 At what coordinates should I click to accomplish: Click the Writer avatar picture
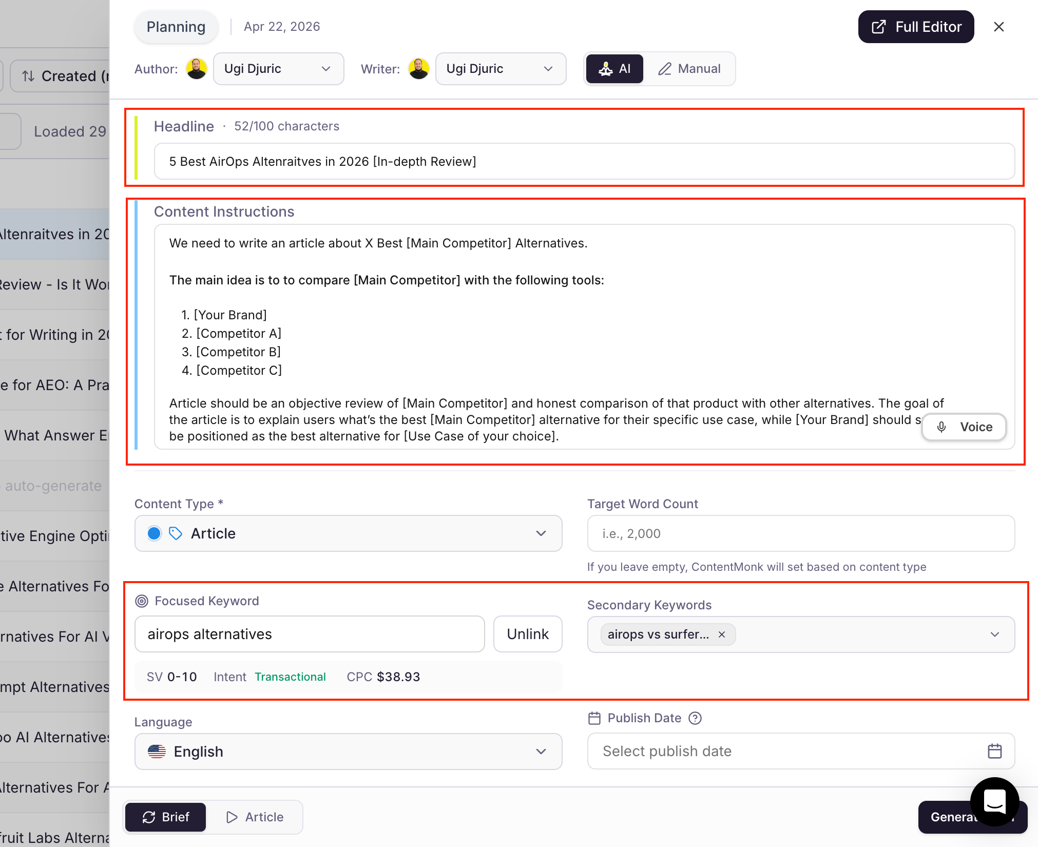click(418, 69)
